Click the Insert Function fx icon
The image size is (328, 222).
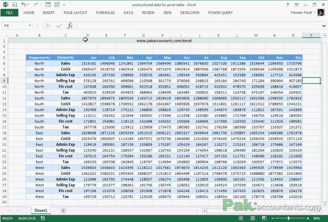pos(70,25)
